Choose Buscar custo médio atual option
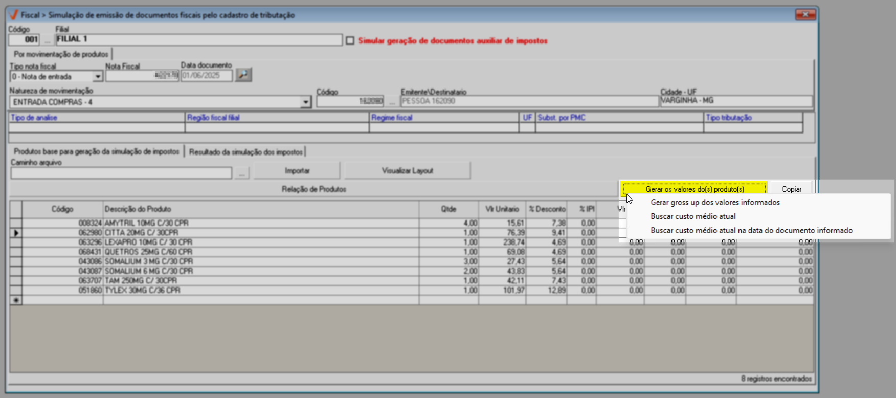Viewport: 896px width, 398px height. [x=693, y=216]
